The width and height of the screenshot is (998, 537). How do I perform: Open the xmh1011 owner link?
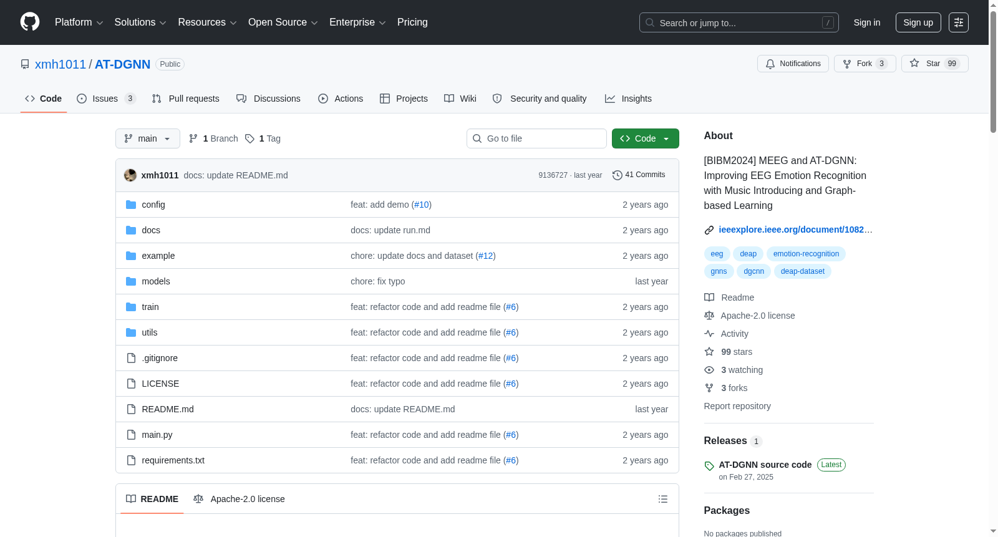pyautogui.click(x=61, y=64)
